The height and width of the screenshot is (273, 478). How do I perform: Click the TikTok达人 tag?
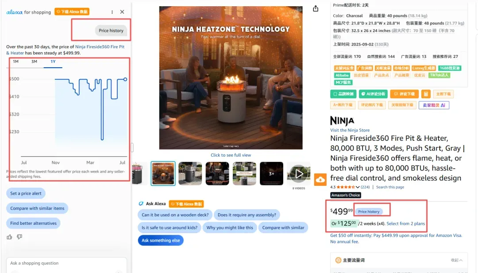click(x=439, y=75)
